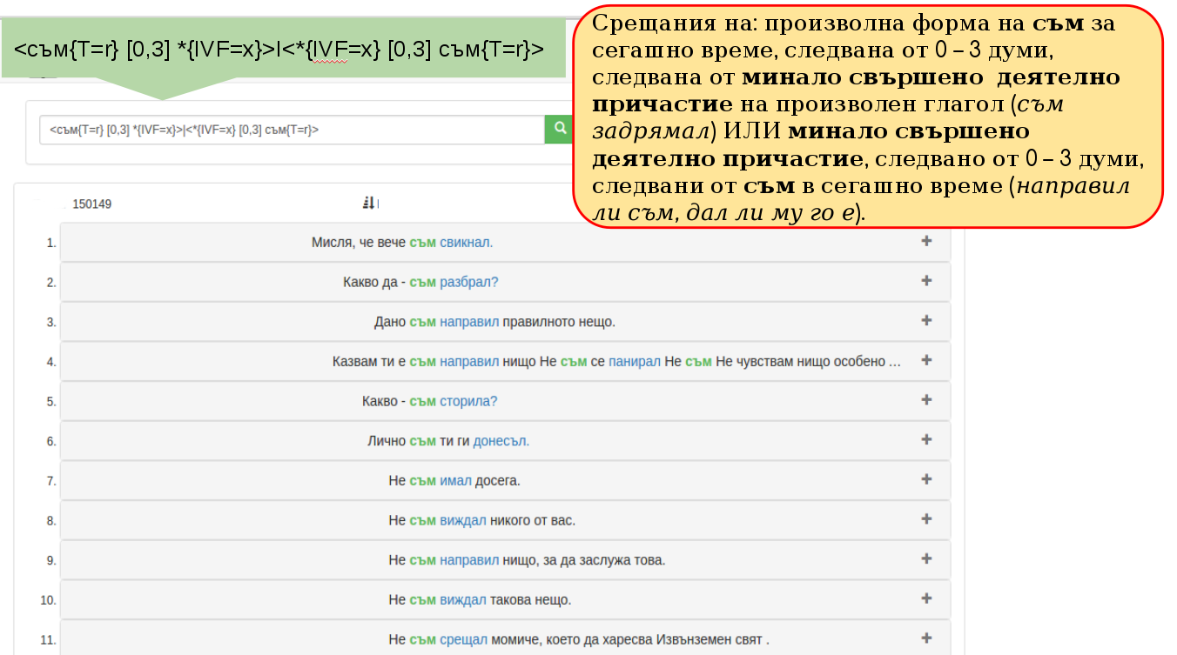Click the blue word 'разбрал?' in result 2
The width and height of the screenshot is (1177, 655).
468,283
